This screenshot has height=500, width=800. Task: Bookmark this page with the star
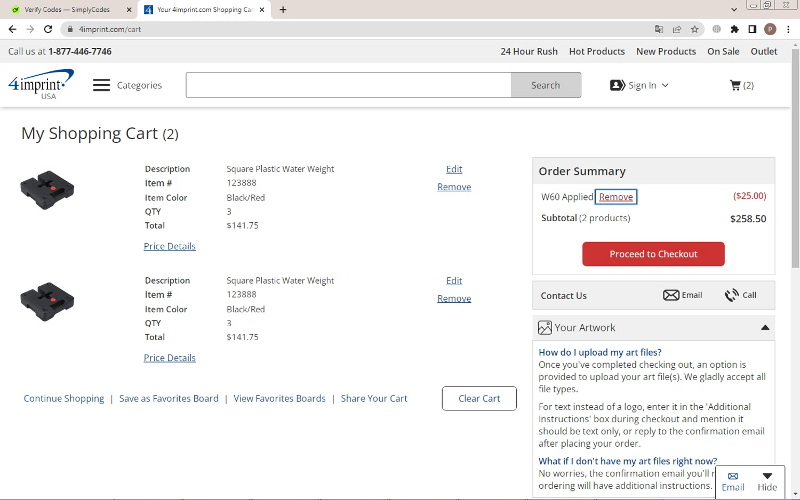694,29
